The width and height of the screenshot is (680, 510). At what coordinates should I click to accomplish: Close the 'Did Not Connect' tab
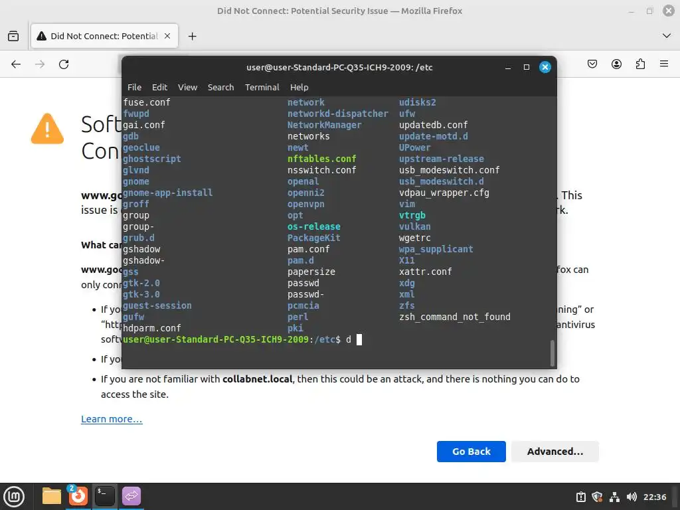[x=167, y=36]
